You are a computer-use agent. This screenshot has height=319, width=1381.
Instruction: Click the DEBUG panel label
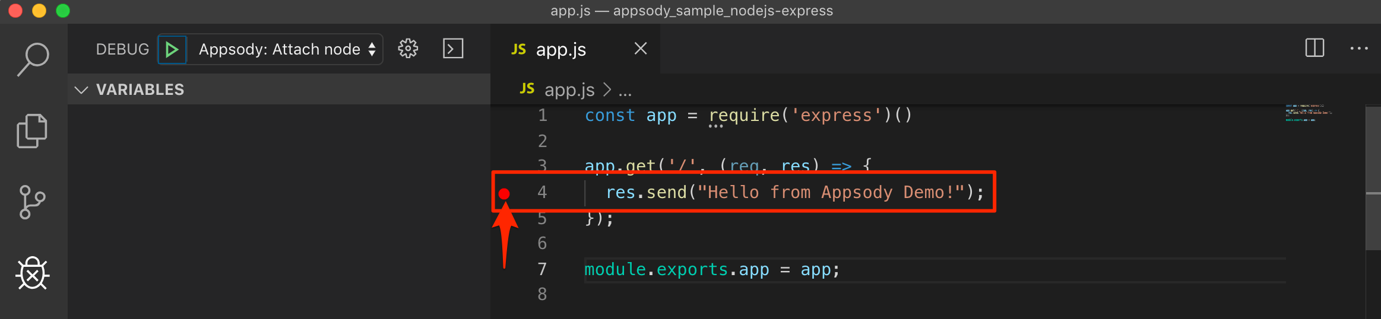[122, 49]
